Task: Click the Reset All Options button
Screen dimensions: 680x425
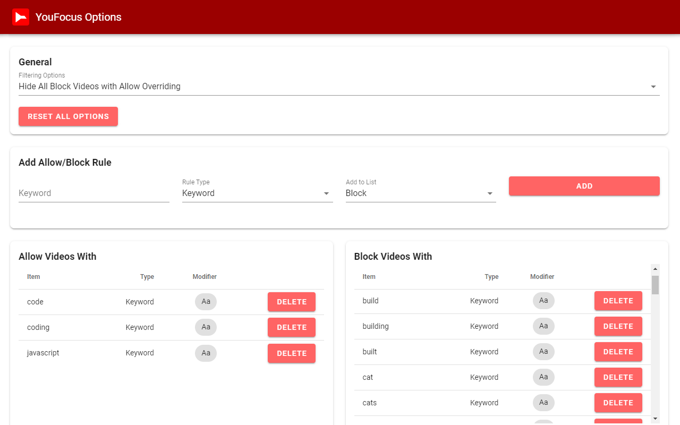Action: (x=68, y=116)
